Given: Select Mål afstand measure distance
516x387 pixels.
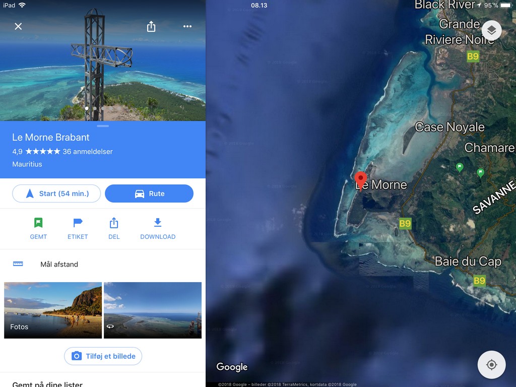Looking at the screenshot, I should 103,264.
